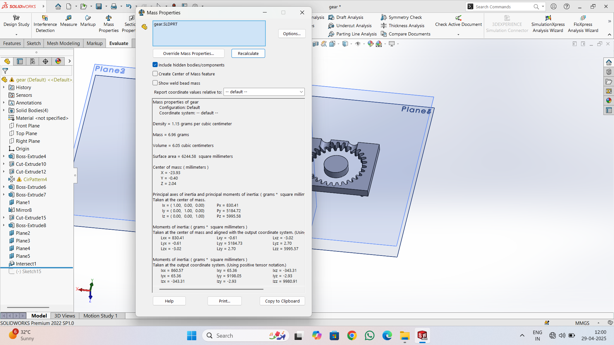This screenshot has height=345, width=614.
Task: Click the Print button in Mass Properties
Action: click(x=224, y=301)
